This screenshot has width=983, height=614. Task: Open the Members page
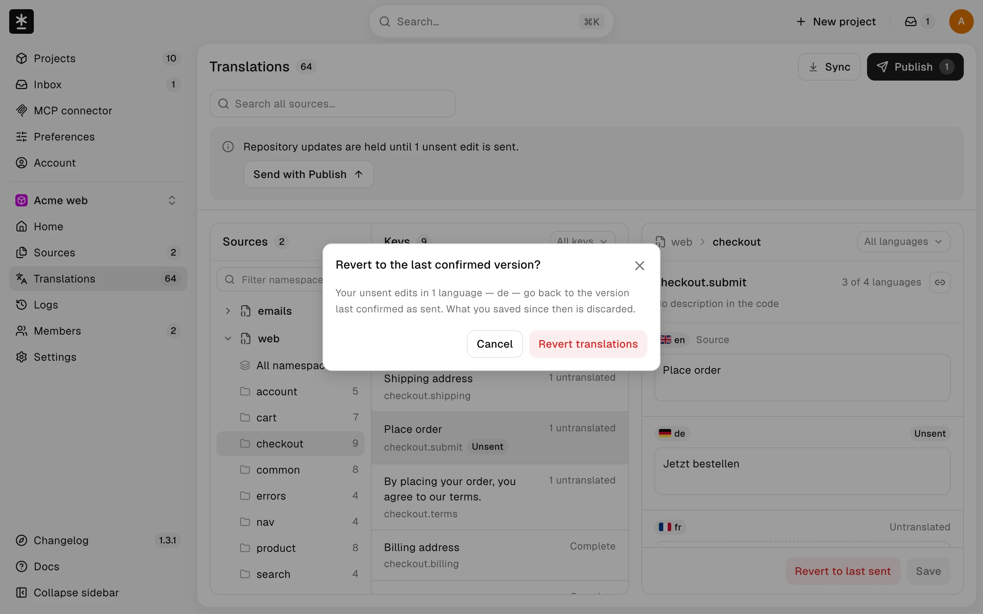tap(98, 331)
